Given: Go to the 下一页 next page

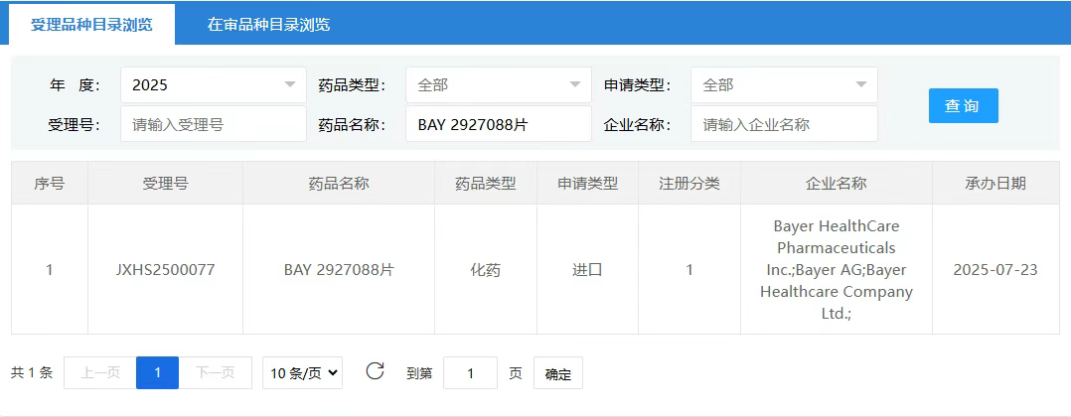Looking at the screenshot, I should click(215, 373).
